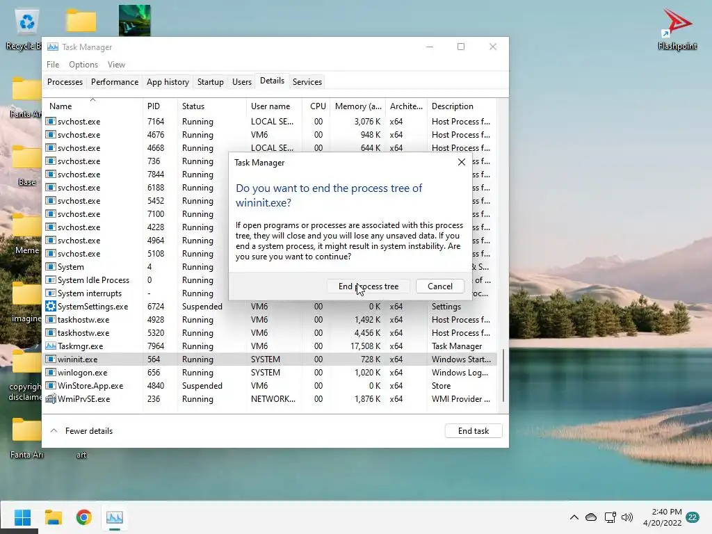The width and height of the screenshot is (712, 534).
Task: Click the Task Manager taskbar icon
Action: point(115,517)
